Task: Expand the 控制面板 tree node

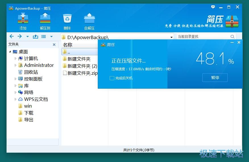Action: (x=15, y=79)
